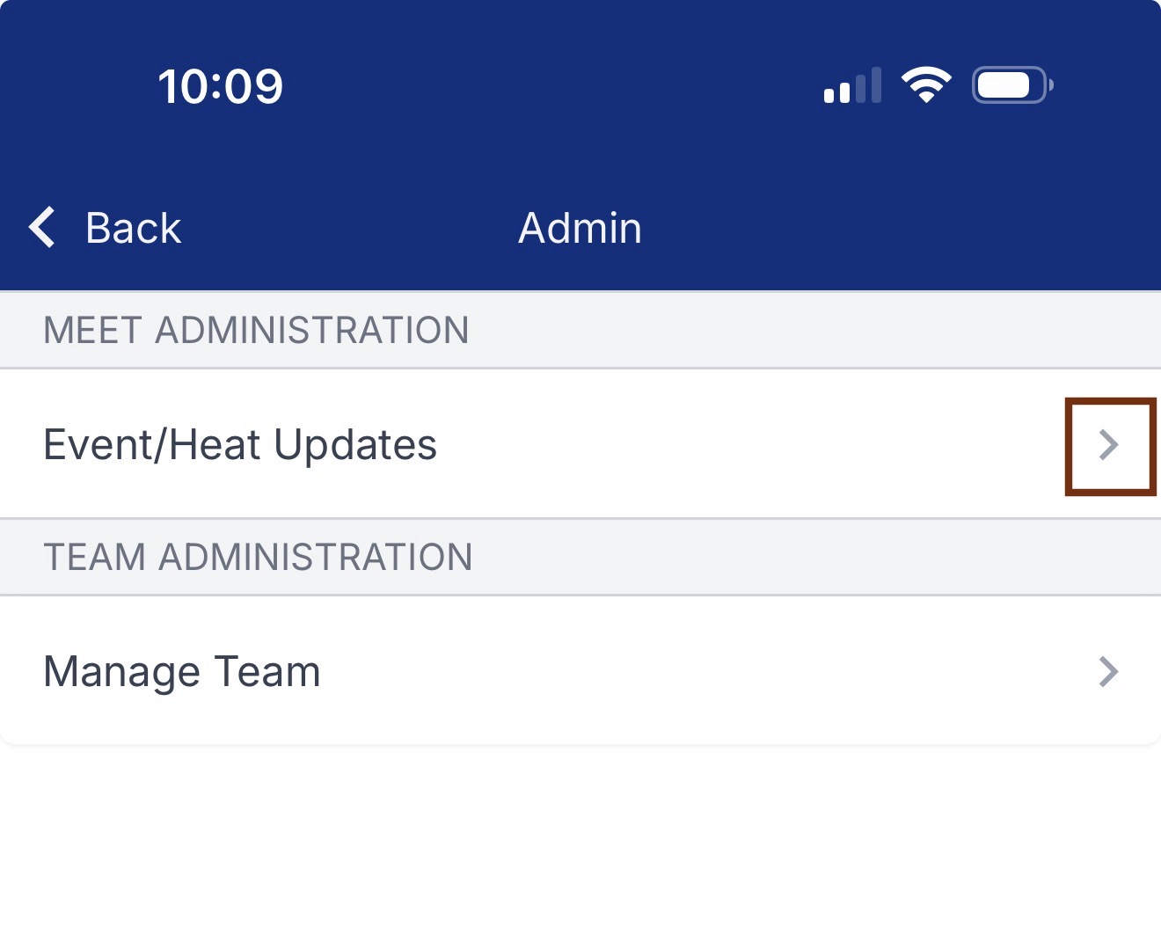Expand Manage Team via its chevron
Viewport: 1161px width, 928px height.
click(1109, 672)
